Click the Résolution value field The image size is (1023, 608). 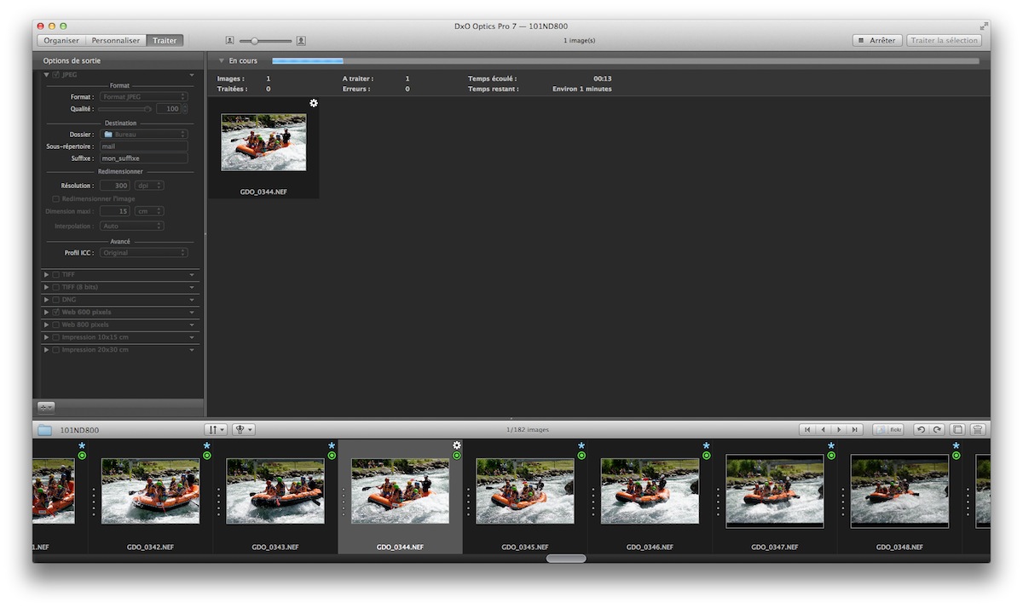(x=115, y=186)
